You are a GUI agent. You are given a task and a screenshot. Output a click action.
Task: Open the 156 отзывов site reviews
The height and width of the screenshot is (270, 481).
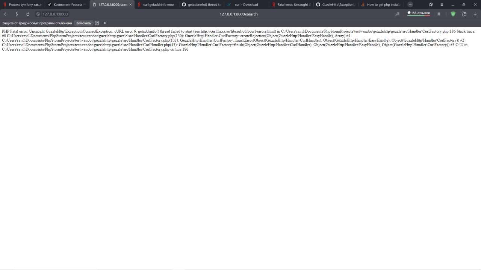pyautogui.click(x=419, y=13)
